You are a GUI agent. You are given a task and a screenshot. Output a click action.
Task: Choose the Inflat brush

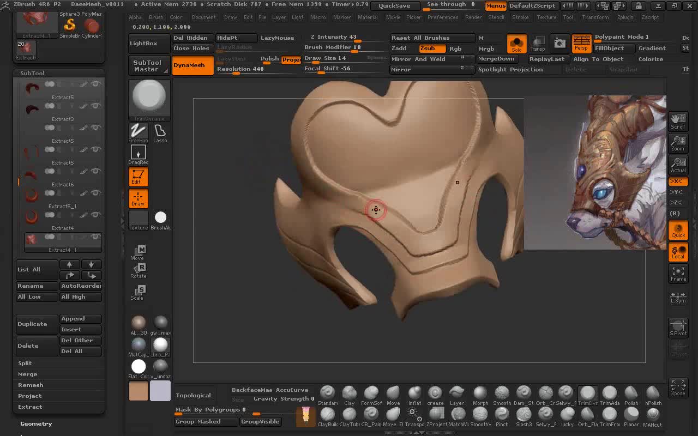[414, 395]
